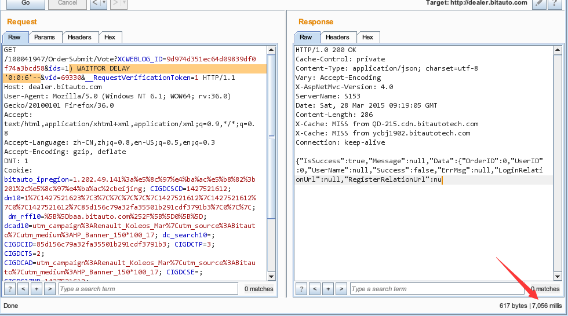The width and height of the screenshot is (568, 316).
Task: Jump to next request search match
Action: 50,289
